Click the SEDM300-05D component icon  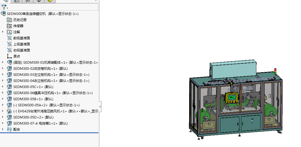tap(9, 117)
